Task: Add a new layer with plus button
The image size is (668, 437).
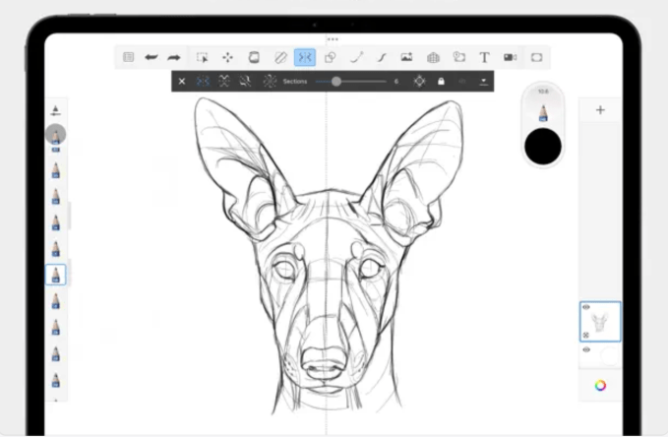Action: pos(600,110)
